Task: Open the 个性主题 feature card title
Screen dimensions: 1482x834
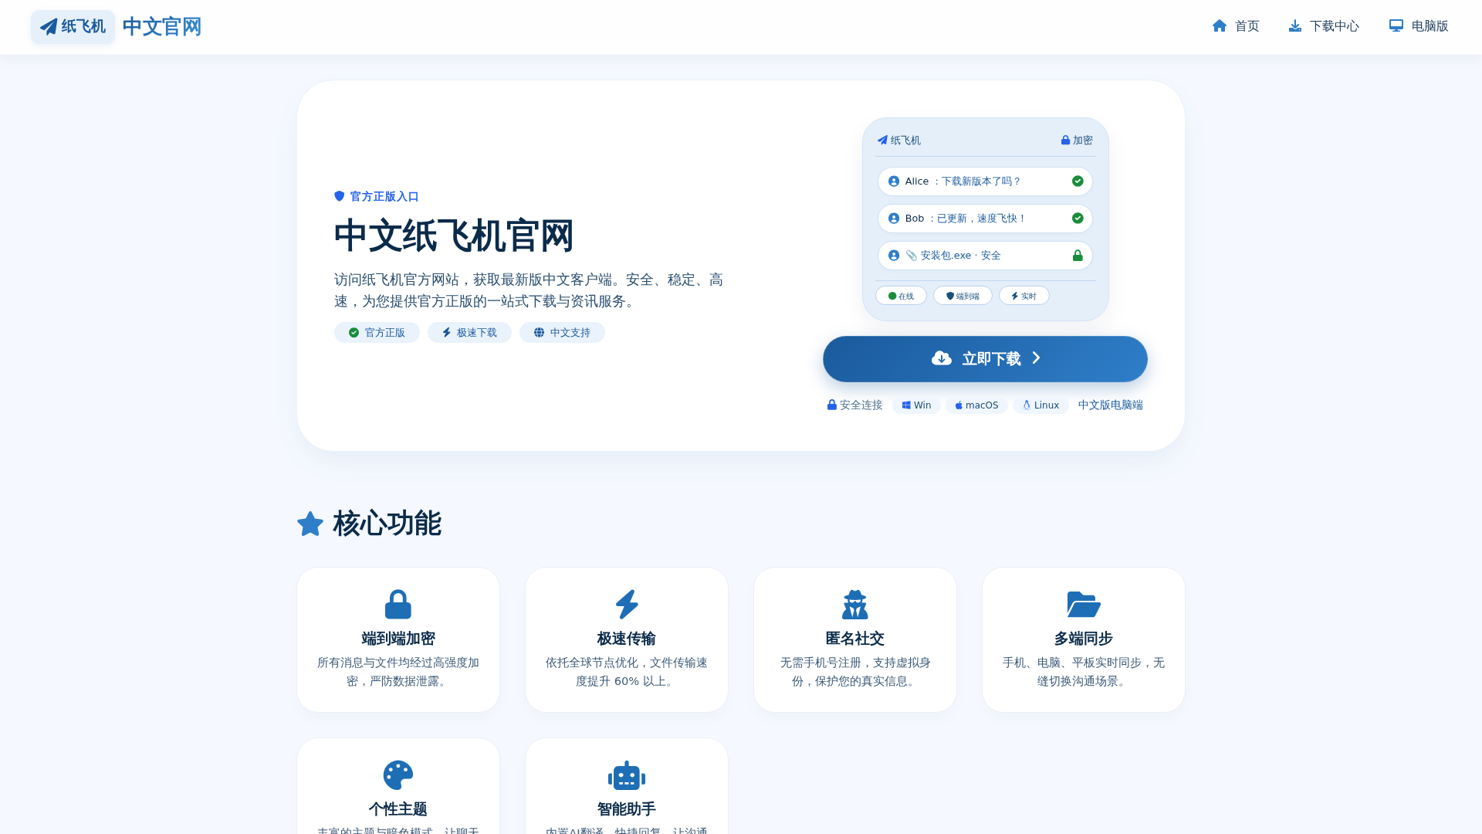Action: click(398, 809)
